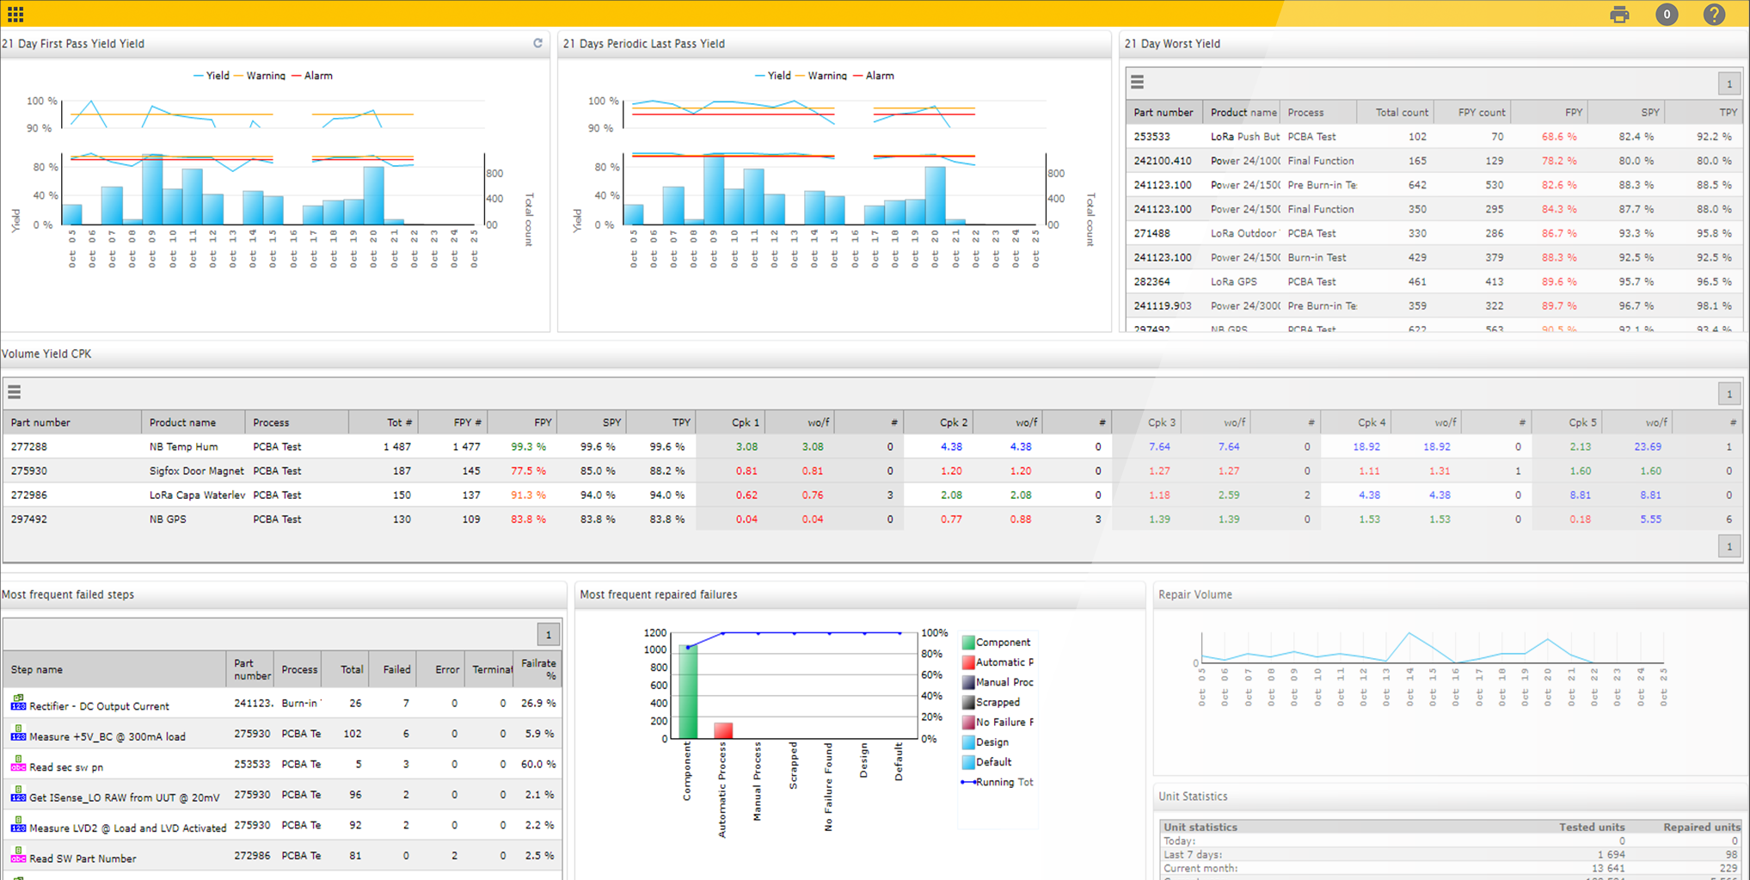This screenshot has height=880, width=1750.
Task: Click oct 20 bar in Last Pass Yield chart
Action: click(x=935, y=195)
